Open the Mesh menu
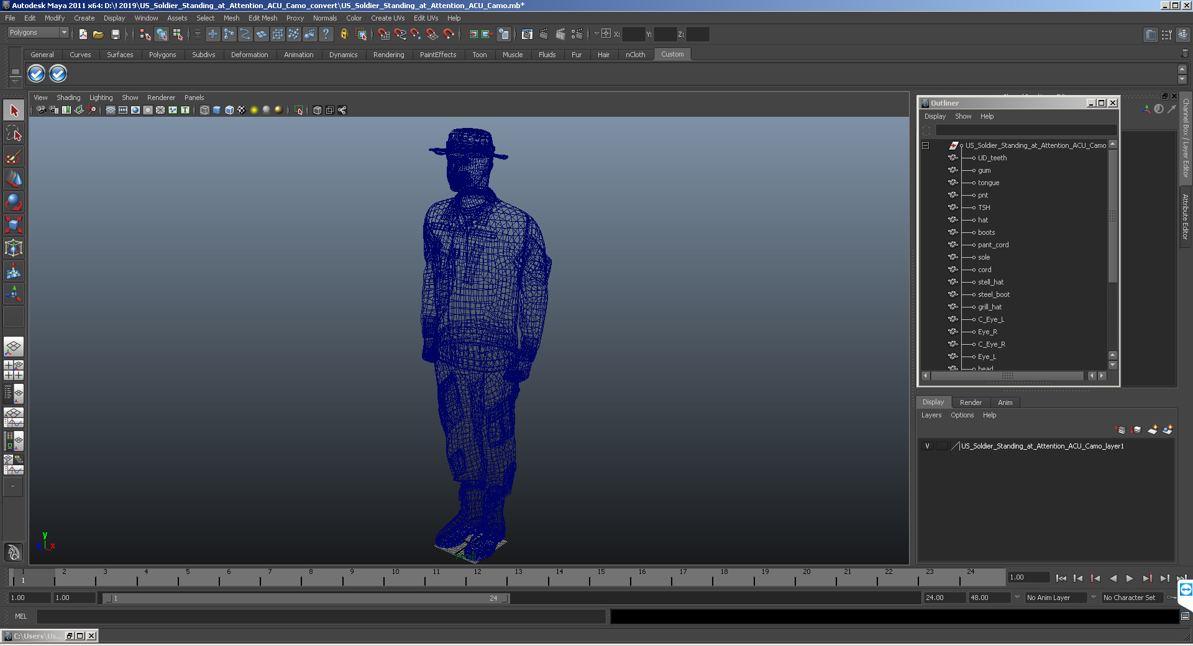Screen dimensions: 1193x646 tap(231, 18)
